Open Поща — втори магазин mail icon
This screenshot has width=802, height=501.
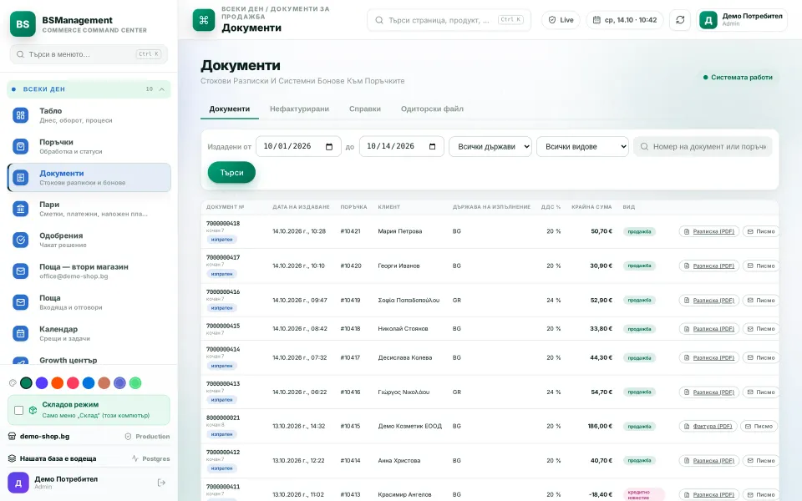20,271
